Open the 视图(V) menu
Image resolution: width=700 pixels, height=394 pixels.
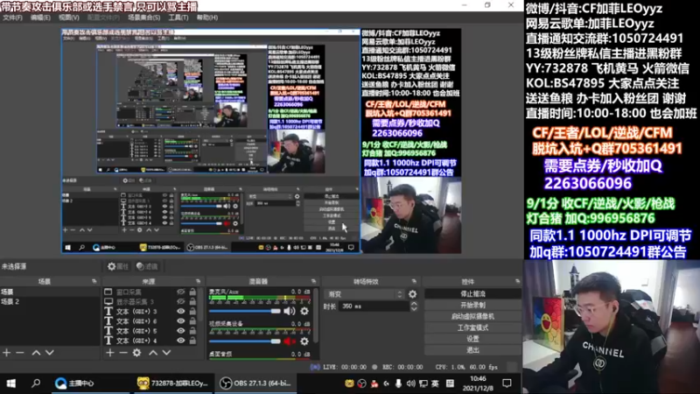pyautogui.click(x=69, y=18)
